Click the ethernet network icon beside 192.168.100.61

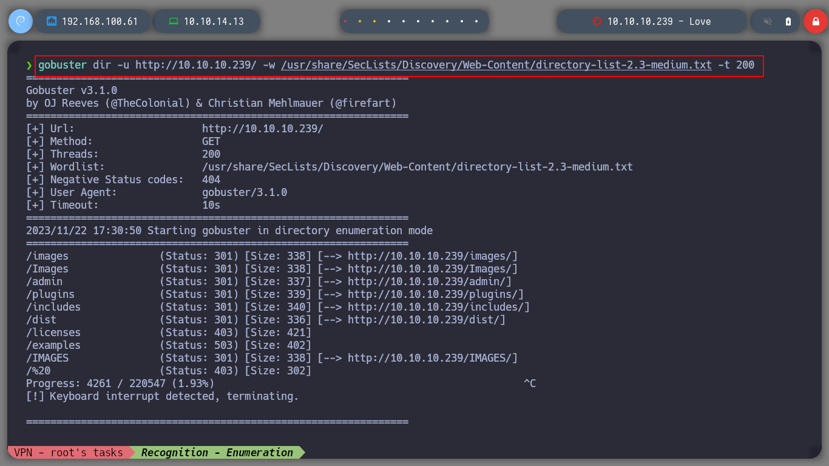[x=52, y=21]
